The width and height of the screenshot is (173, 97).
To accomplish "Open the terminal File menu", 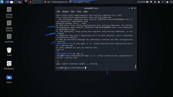I will pos(58,12).
